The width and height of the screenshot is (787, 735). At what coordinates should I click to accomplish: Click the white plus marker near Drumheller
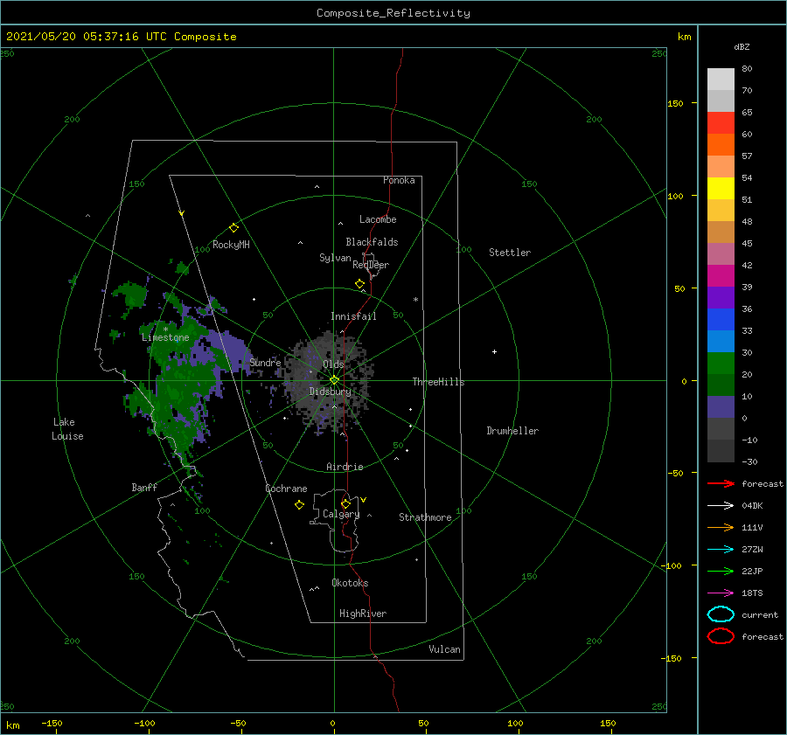(494, 351)
